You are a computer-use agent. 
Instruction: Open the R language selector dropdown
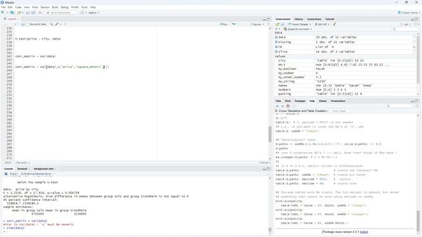(x=278, y=29)
